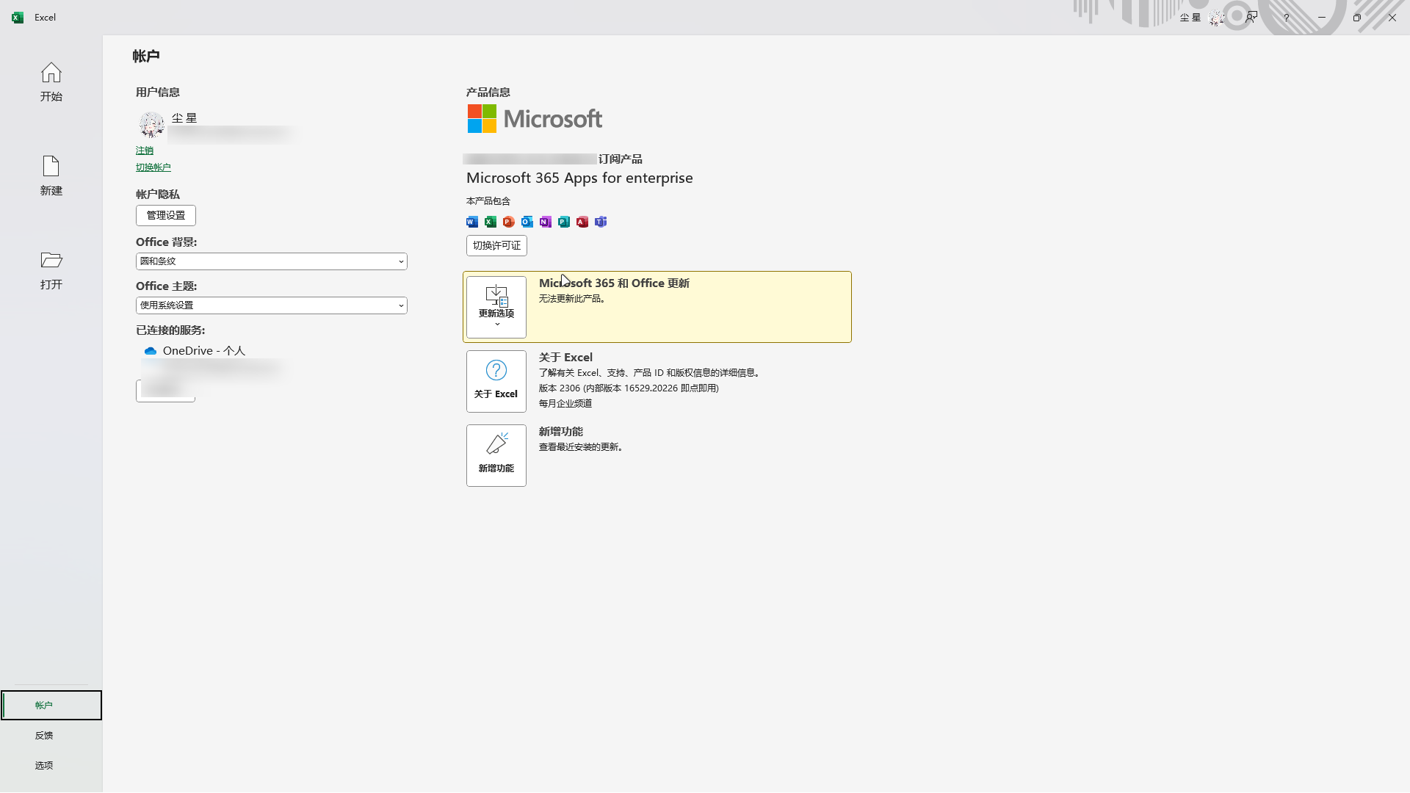Click the Word app icon under 本产品包含
This screenshot has width=1410, height=793.
(472, 222)
